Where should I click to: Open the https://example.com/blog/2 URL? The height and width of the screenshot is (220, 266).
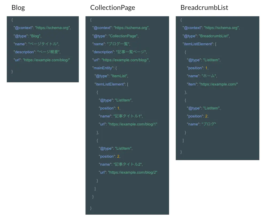[133, 172]
